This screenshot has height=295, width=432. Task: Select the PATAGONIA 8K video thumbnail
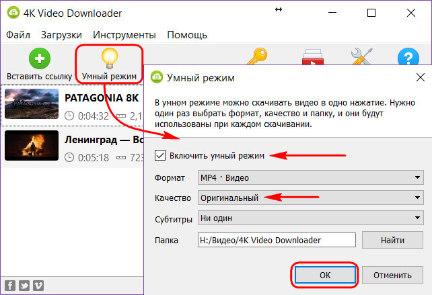tap(32, 103)
